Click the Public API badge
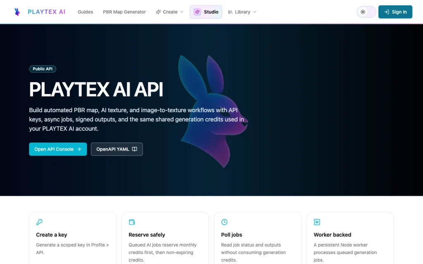 43,69
